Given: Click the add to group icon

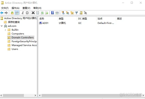Looking at the screenshot, I should [85, 13].
